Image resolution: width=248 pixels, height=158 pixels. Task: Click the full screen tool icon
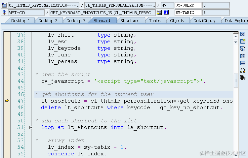coord(243,56)
